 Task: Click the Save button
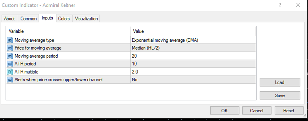[280, 95]
